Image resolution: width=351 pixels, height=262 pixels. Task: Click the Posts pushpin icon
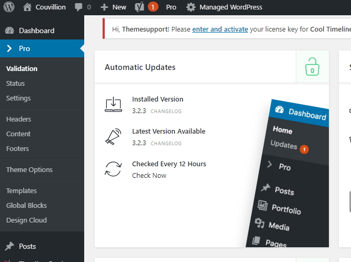9,246
